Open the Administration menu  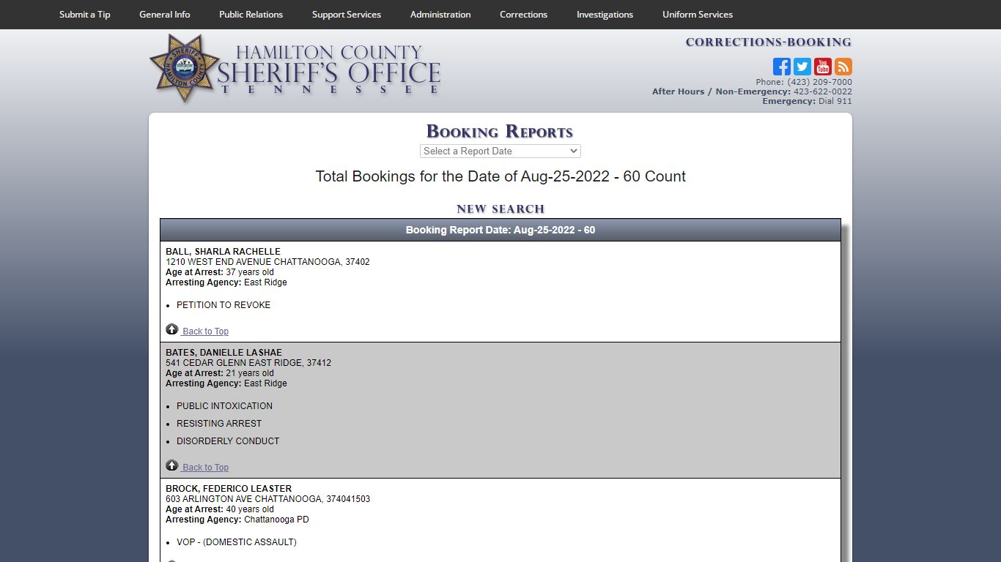440,15
